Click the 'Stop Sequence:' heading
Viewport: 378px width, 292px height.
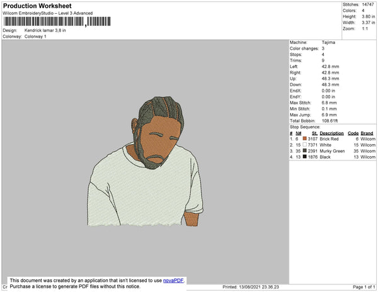click(305, 127)
